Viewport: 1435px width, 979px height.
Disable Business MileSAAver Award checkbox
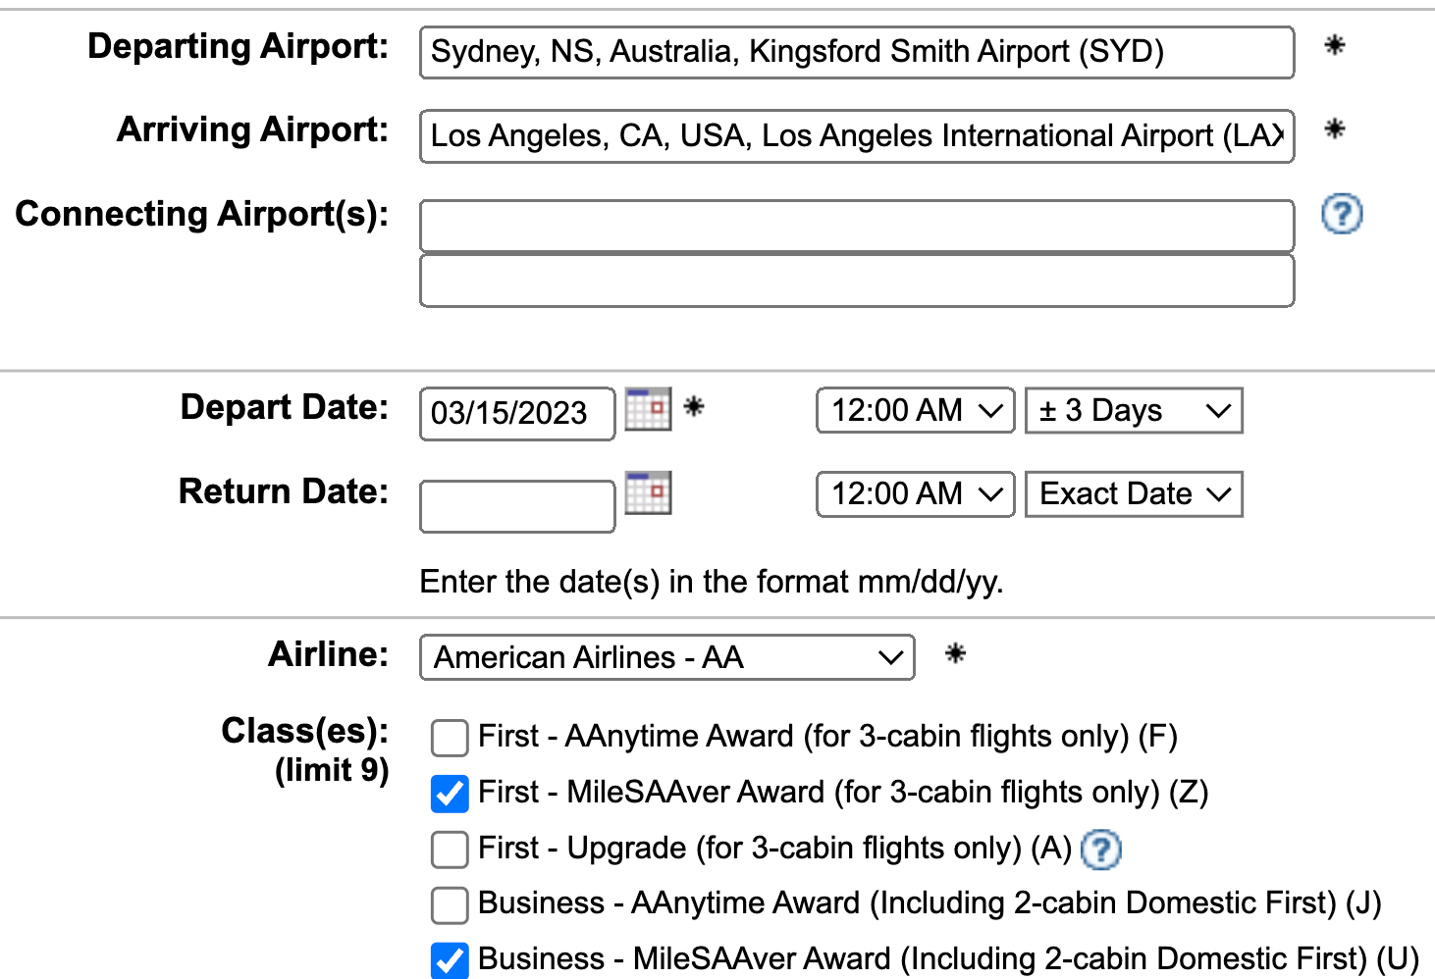click(449, 961)
